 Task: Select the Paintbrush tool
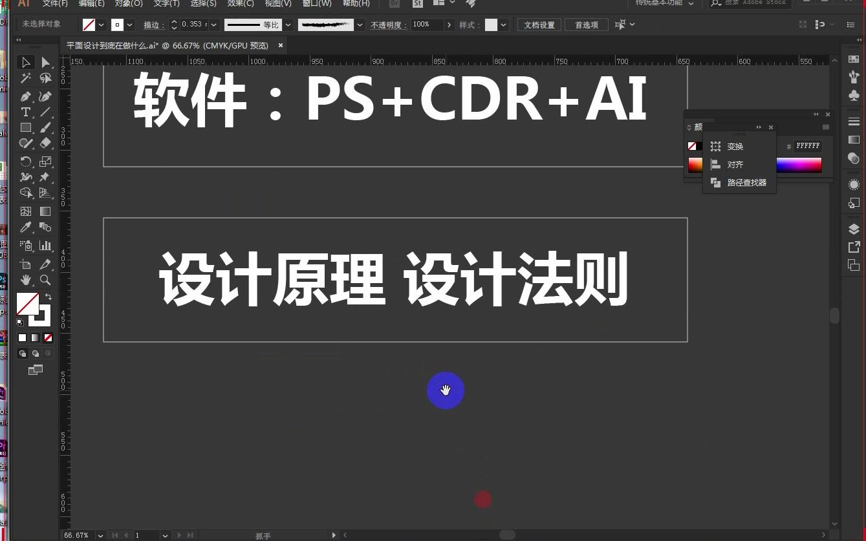pyautogui.click(x=45, y=128)
